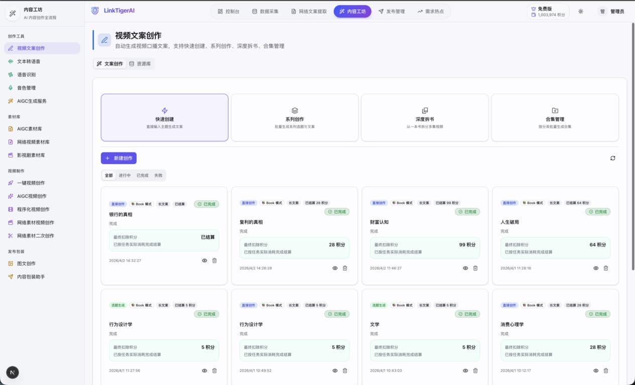635x385 pixels.
Task: Delete the 银行的真相 creation card
Action: click(214, 260)
